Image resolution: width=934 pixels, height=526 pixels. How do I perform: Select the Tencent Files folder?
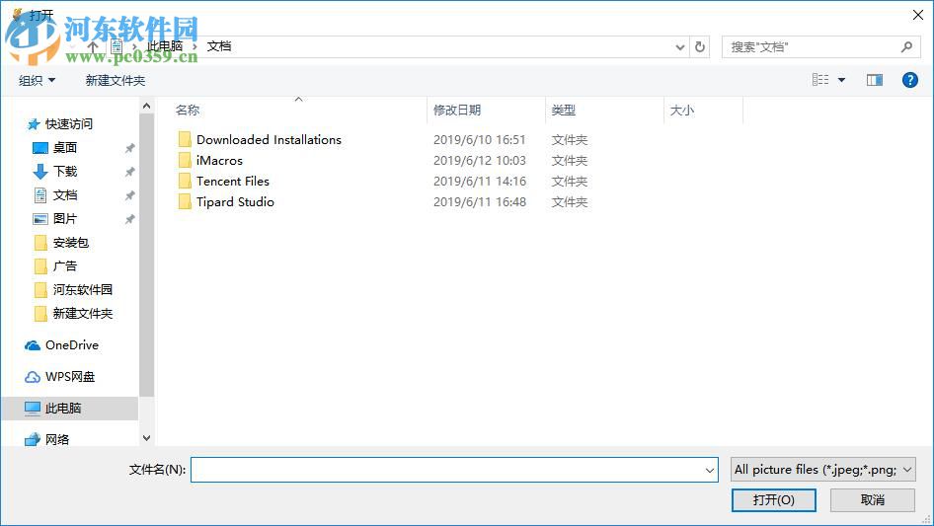click(x=233, y=182)
